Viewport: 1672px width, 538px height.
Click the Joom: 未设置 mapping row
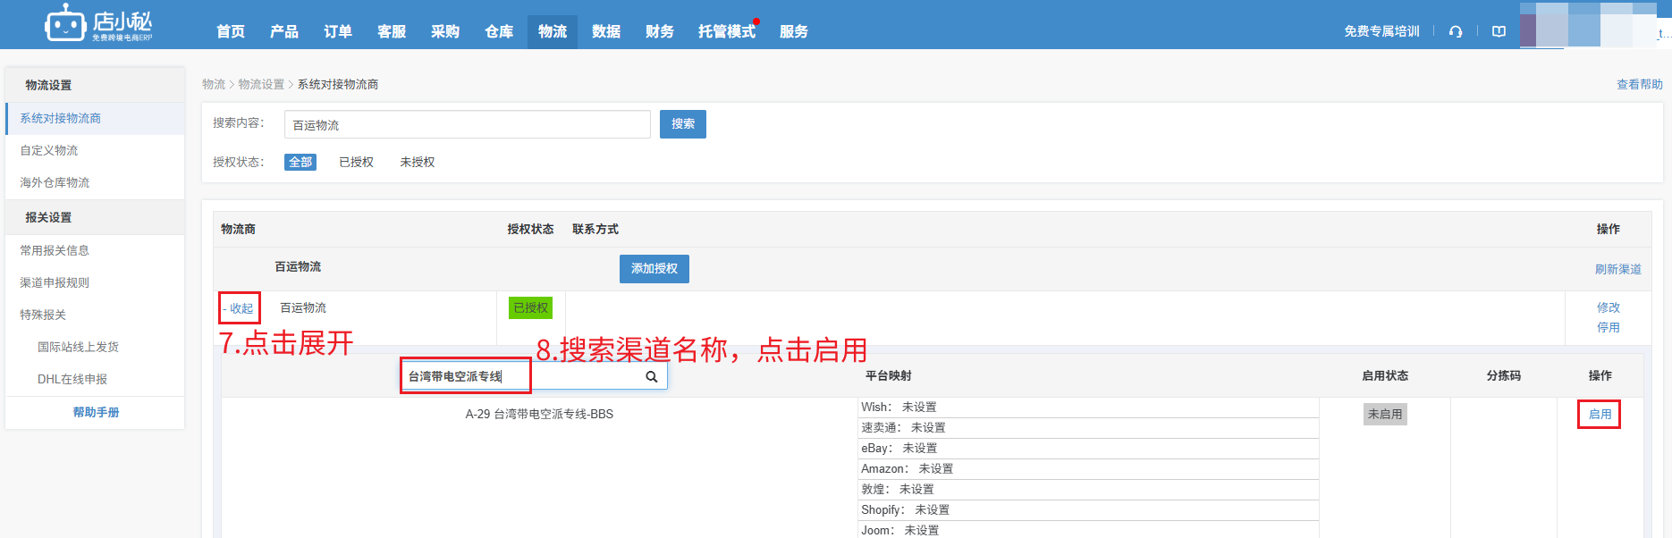coord(1088,529)
